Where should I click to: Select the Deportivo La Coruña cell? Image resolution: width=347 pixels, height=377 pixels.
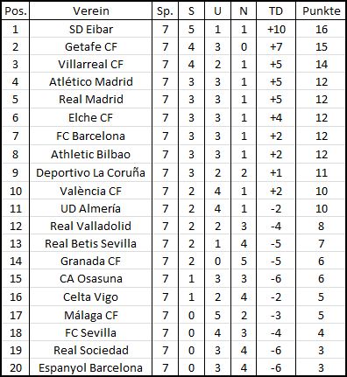(90, 172)
